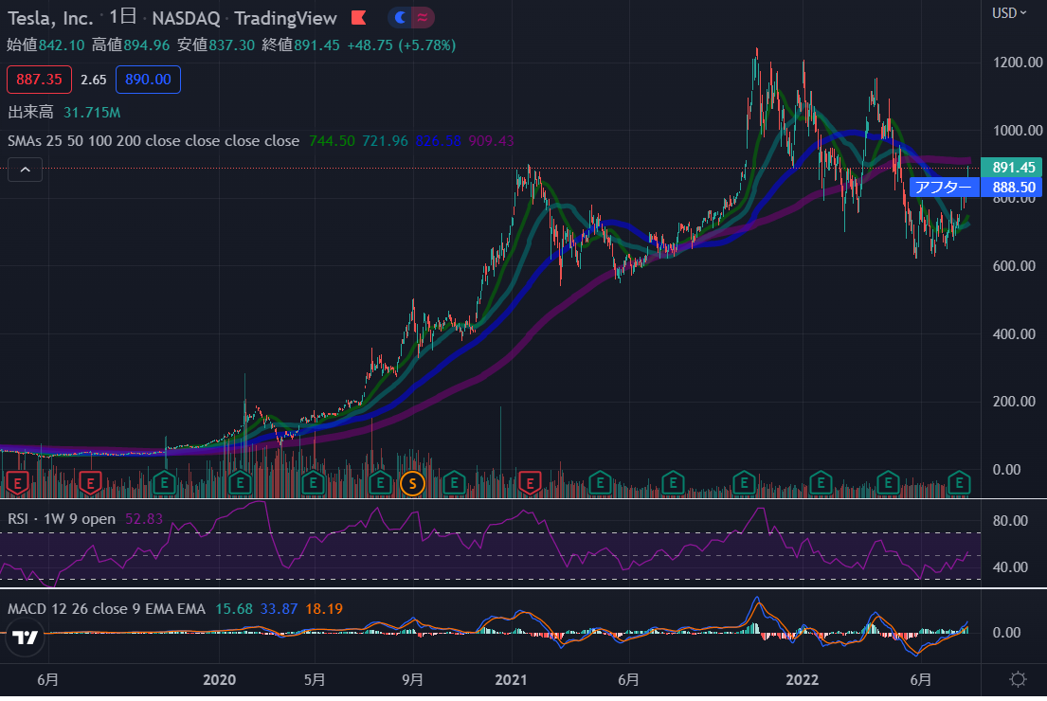Select the RSI 1W 9 open legend
Screen dimensions: 1047x701
[x=62, y=519]
